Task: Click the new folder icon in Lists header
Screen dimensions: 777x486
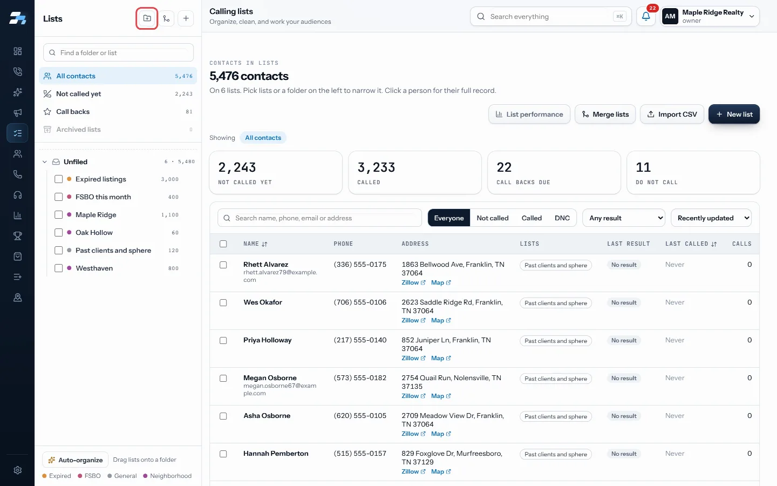Action: 147,18
